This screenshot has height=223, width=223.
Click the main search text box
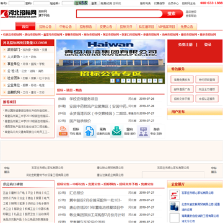(x=120, y=14)
